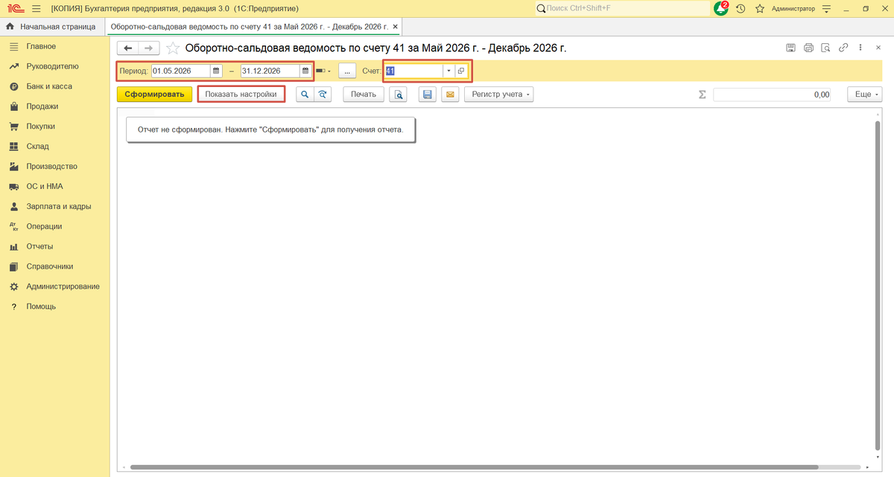
Task: Click the header preview icon
Action: tap(825, 48)
